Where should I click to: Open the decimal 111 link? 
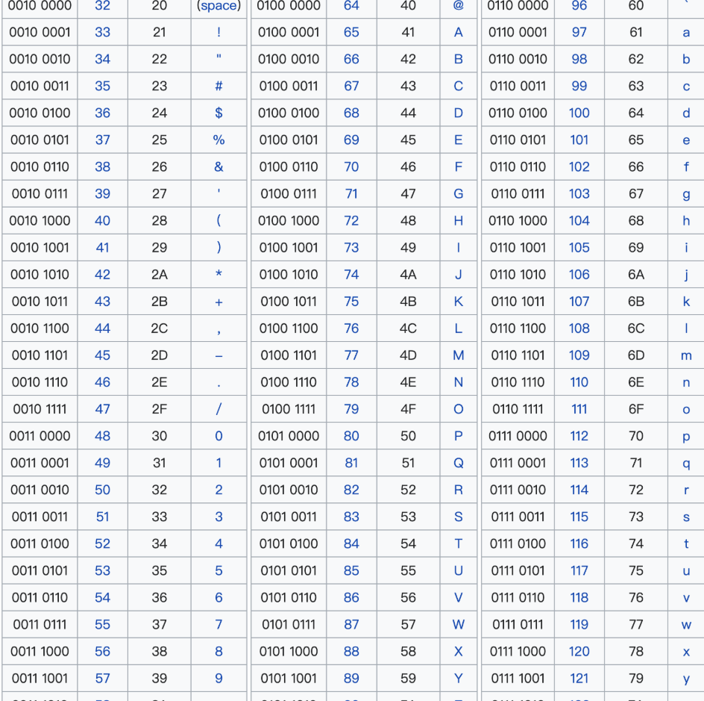(579, 409)
